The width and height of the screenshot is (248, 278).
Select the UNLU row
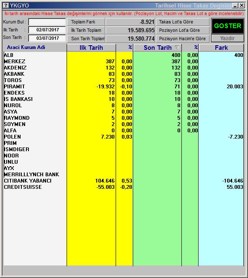(x=124, y=162)
